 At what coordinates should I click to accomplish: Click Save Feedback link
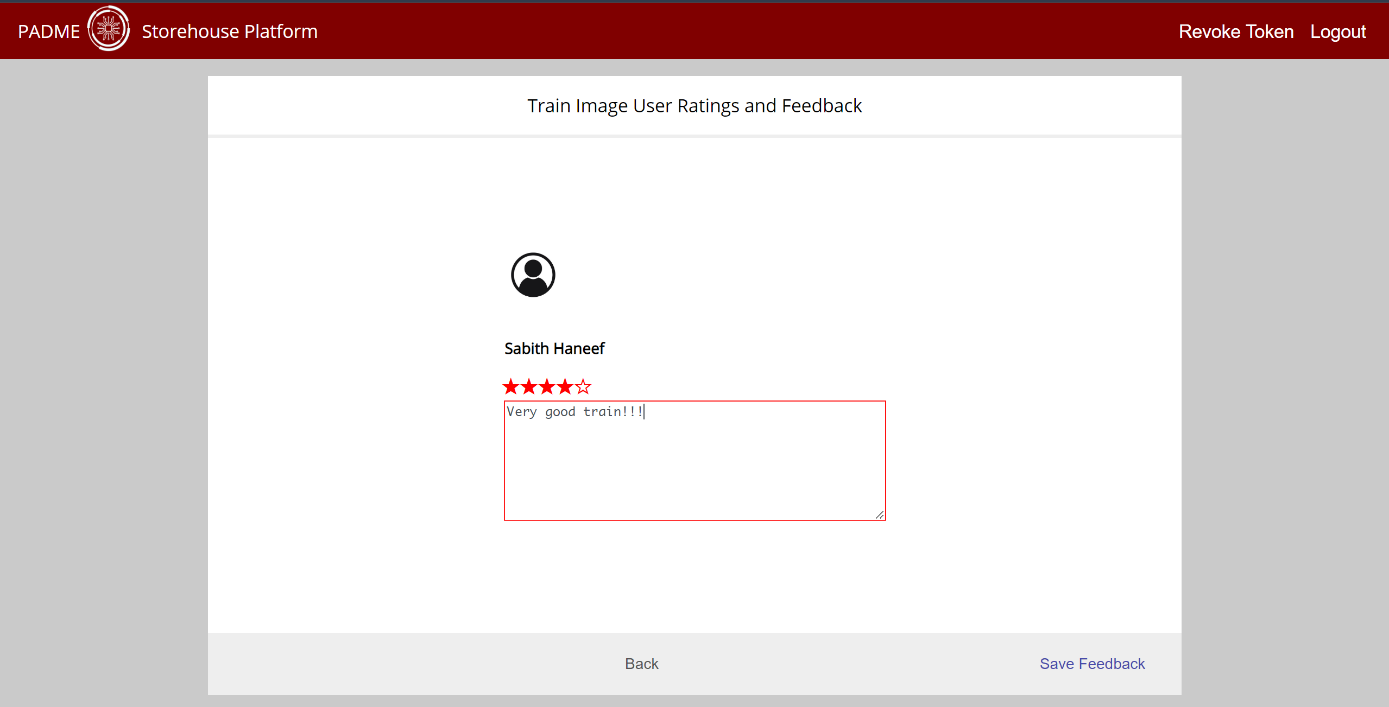click(1091, 664)
